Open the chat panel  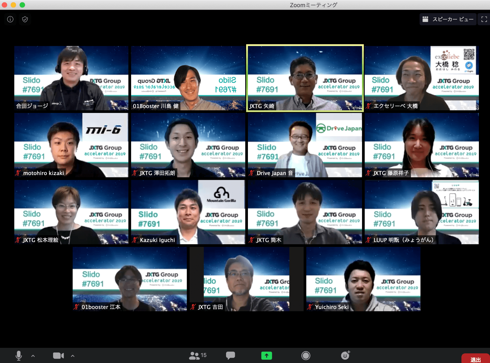[230, 355]
